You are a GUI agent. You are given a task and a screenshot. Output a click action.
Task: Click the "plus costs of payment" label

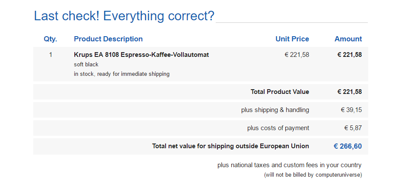[278, 128]
